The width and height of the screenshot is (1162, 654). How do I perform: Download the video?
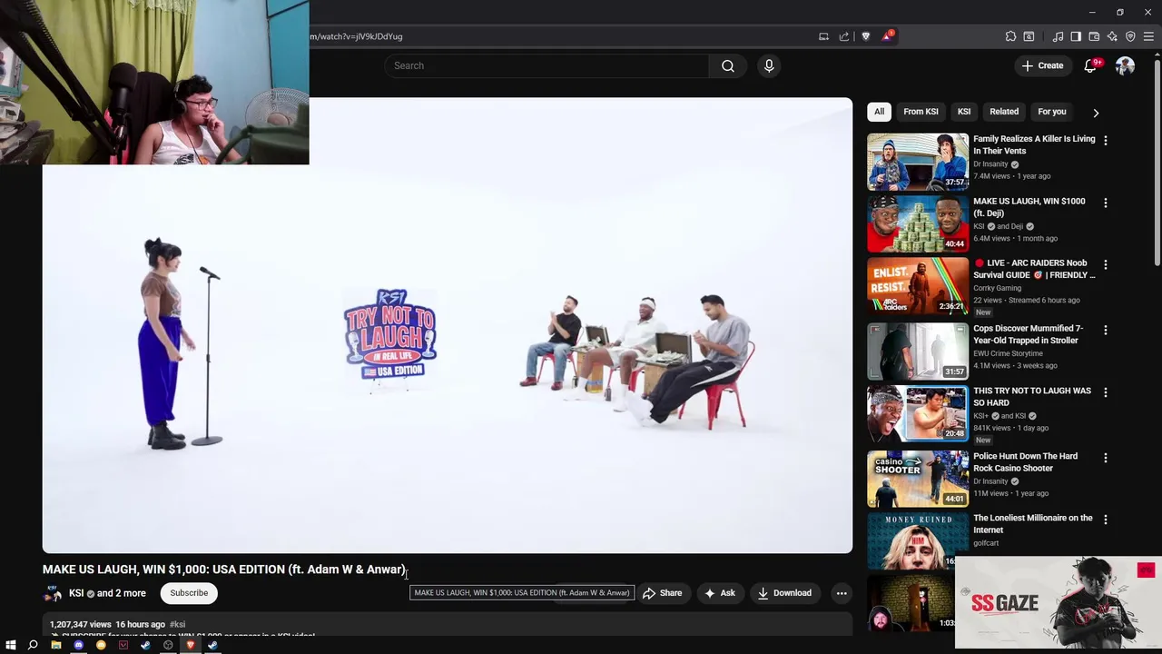tap(784, 593)
